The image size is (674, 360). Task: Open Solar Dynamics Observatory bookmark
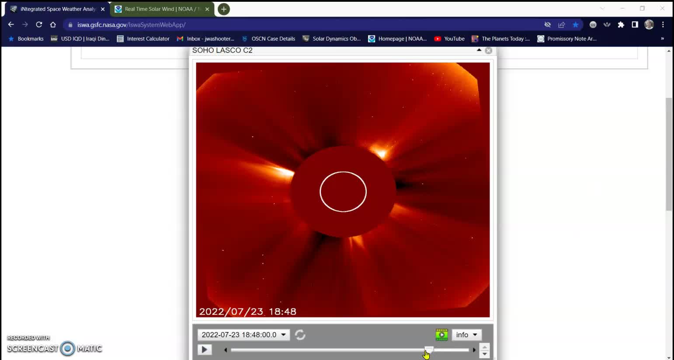click(x=332, y=38)
